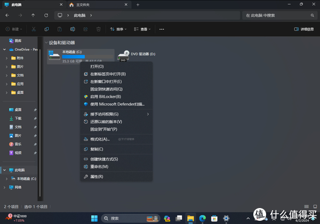Click the 在 此电脑 中搜索 search box
Image resolution: width=320 pixels, height=224 pixels.
coord(279,15)
